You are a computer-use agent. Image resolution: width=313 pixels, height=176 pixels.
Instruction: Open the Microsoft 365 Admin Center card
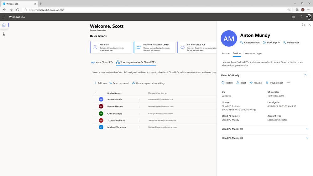(154, 47)
